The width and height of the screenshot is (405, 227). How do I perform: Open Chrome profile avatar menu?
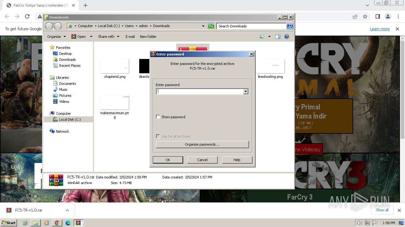388,17
